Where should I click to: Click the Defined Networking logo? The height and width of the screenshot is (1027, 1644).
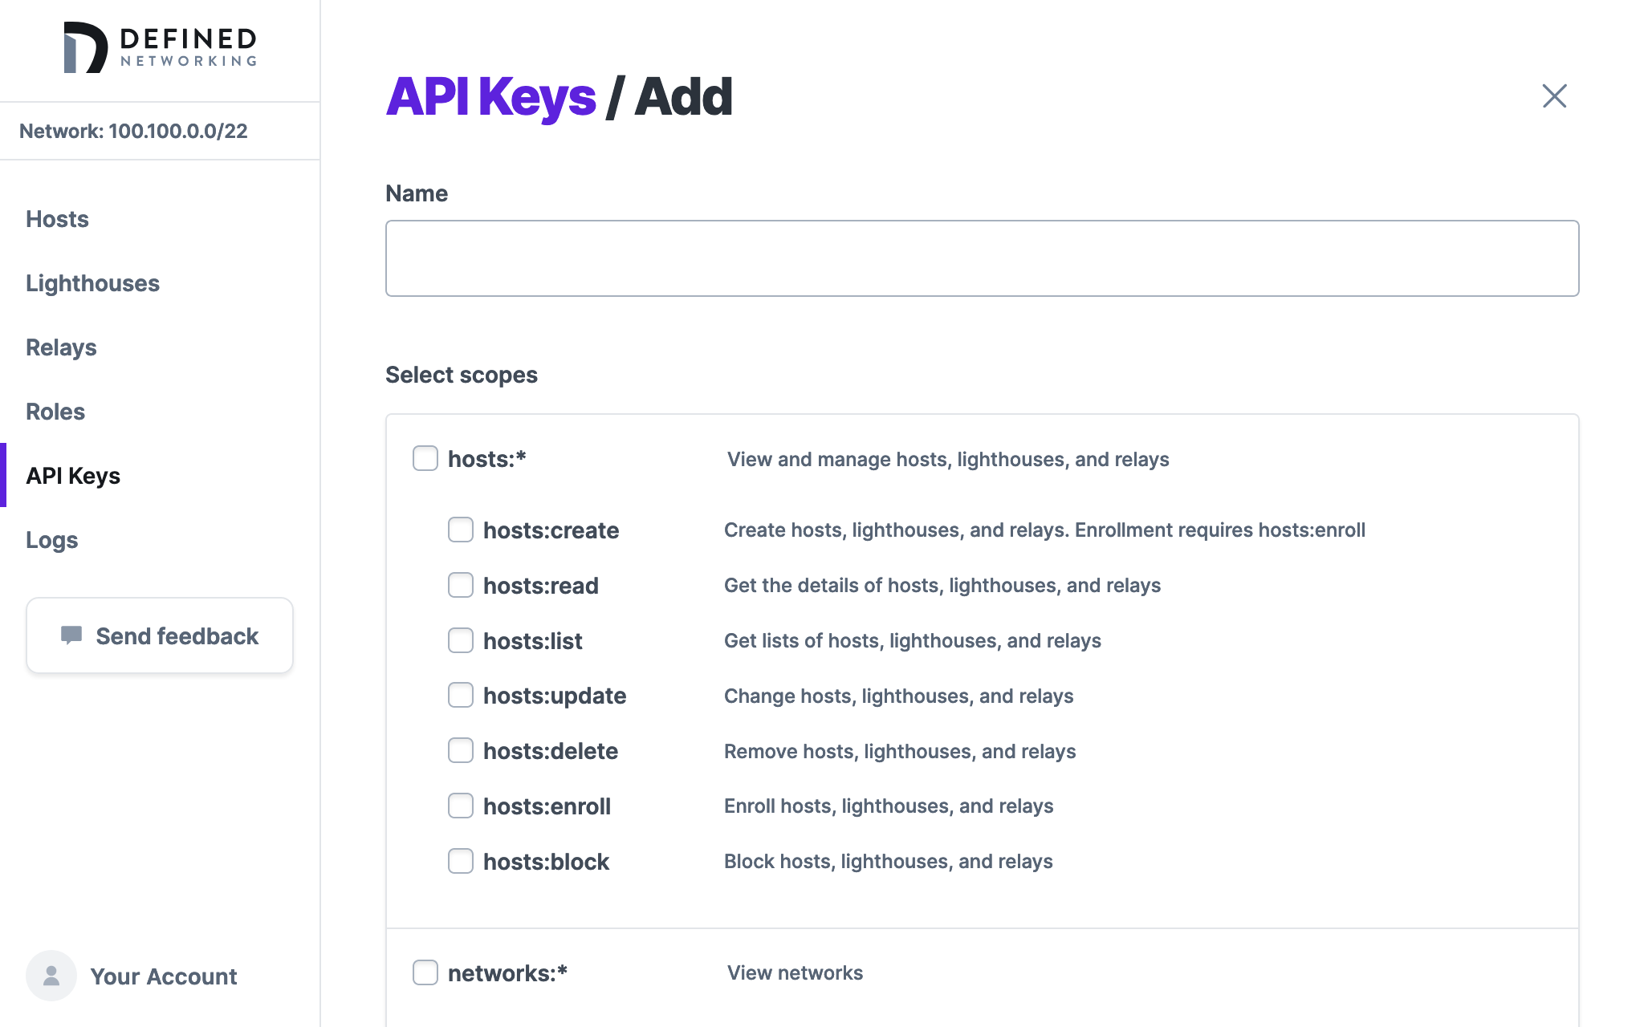(159, 48)
